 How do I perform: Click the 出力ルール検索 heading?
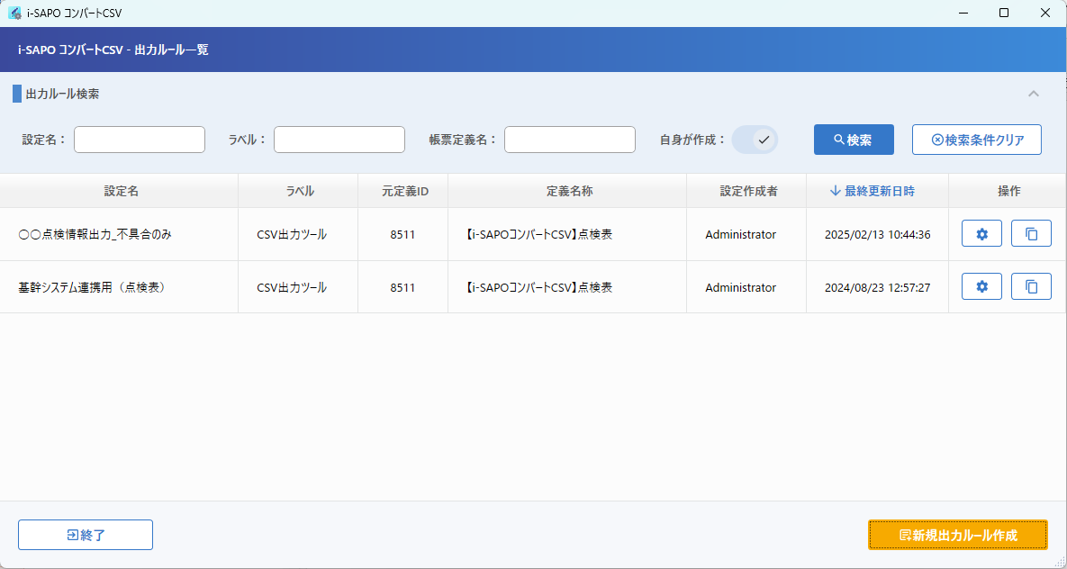(63, 94)
